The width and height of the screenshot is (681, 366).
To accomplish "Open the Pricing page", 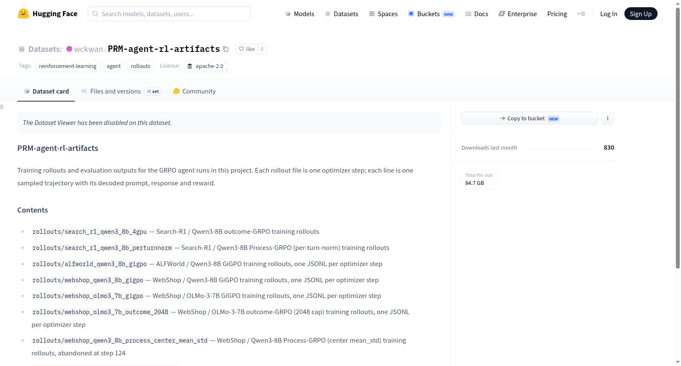I will (x=557, y=14).
